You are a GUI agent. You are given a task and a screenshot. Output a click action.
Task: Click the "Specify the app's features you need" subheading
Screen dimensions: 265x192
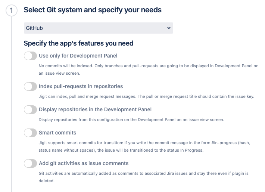(78, 43)
